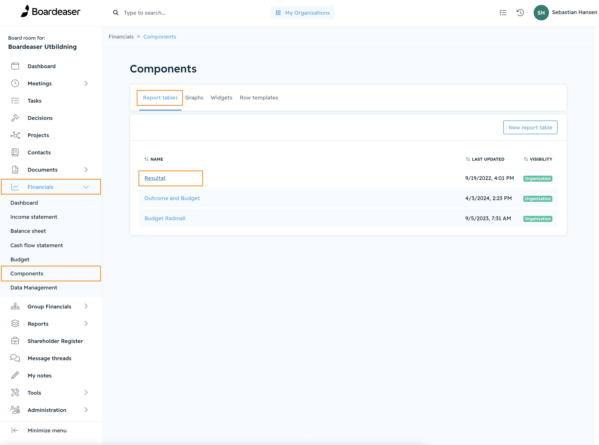The height and width of the screenshot is (445, 599).
Task: Sort table by Visibility arrows
Action: click(x=526, y=159)
